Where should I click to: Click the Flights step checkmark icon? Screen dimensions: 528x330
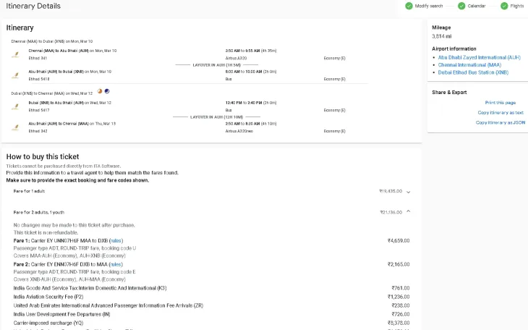pos(503,6)
